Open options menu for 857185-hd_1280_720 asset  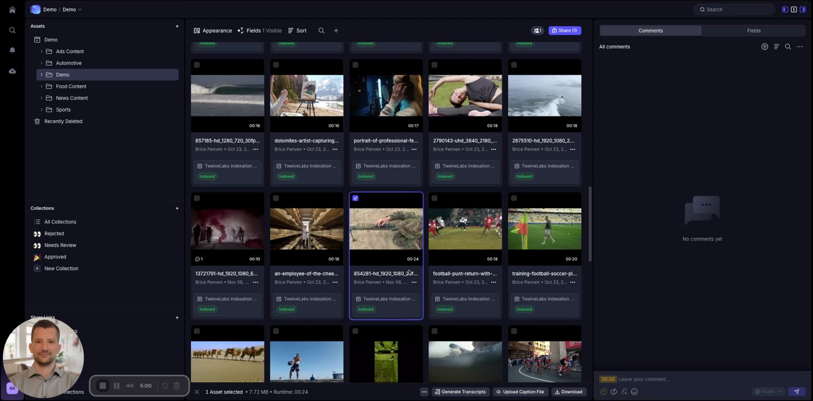(255, 149)
